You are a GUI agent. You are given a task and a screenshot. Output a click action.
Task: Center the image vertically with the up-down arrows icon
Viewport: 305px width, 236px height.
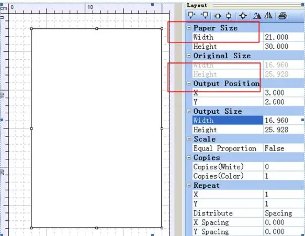(x=229, y=16)
